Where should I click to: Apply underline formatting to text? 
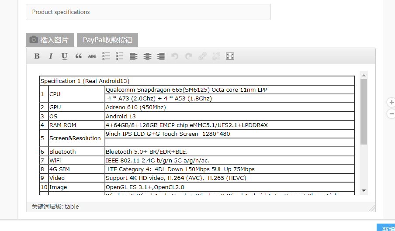click(64, 56)
